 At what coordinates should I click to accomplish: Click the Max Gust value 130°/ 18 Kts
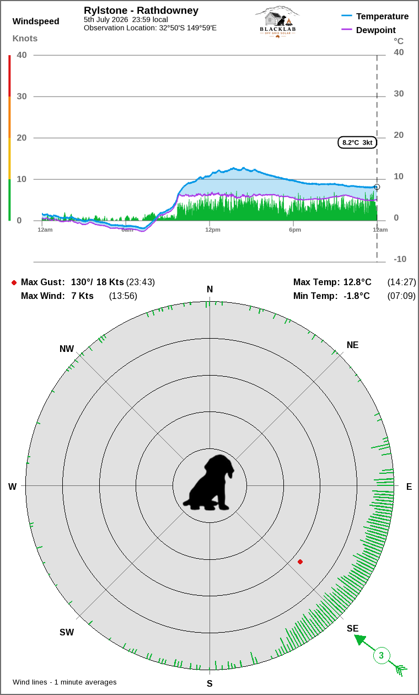[x=98, y=282]
